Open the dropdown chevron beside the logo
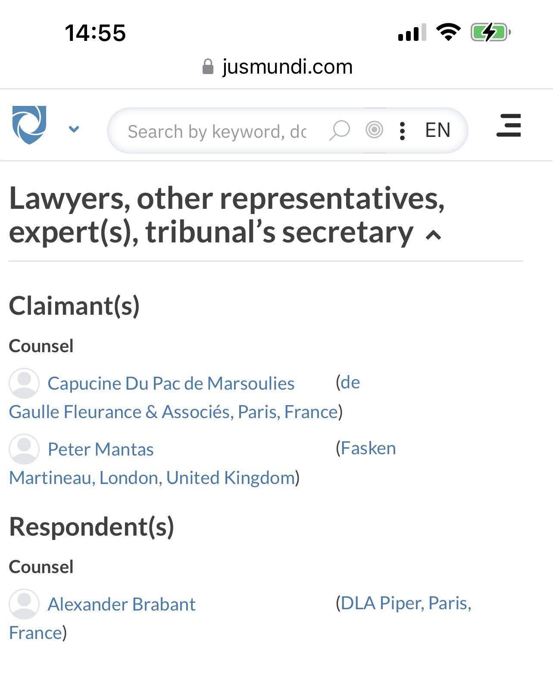 click(74, 129)
